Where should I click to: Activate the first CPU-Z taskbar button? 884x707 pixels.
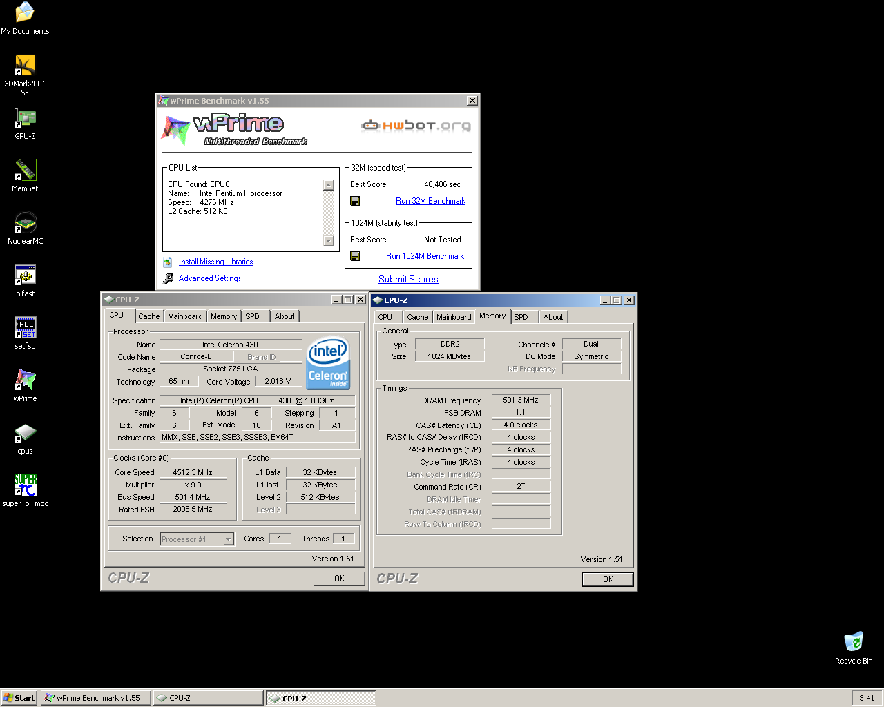click(x=208, y=698)
